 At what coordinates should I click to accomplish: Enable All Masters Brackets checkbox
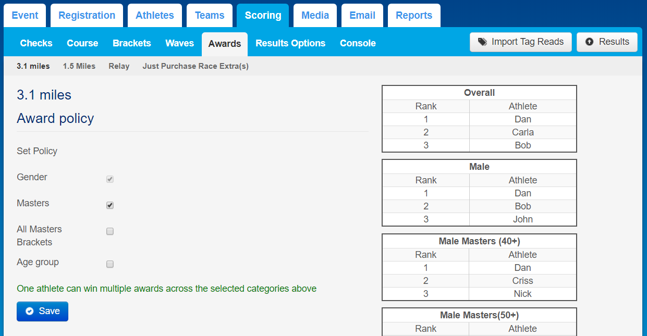click(x=110, y=231)
